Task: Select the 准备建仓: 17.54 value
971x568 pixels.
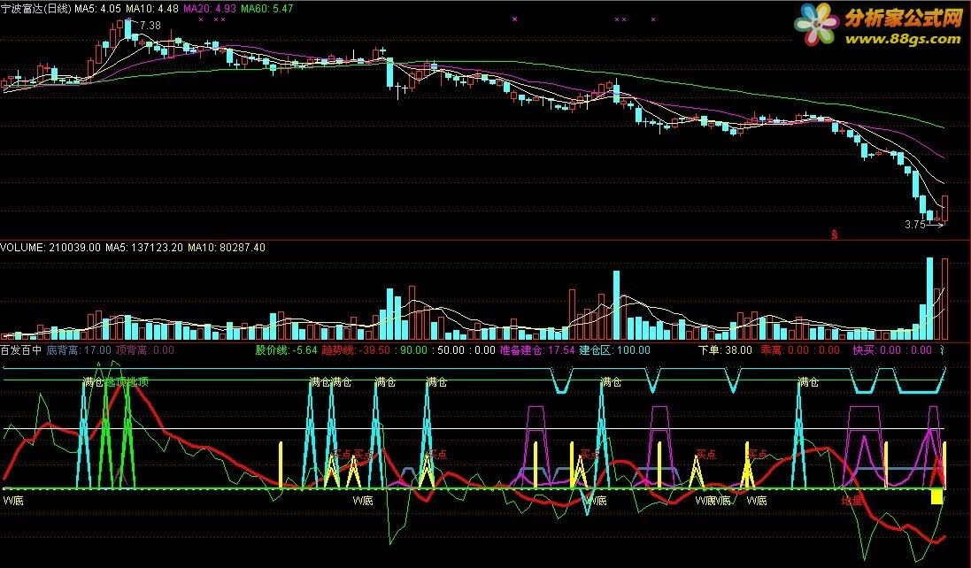Action: 537,350
